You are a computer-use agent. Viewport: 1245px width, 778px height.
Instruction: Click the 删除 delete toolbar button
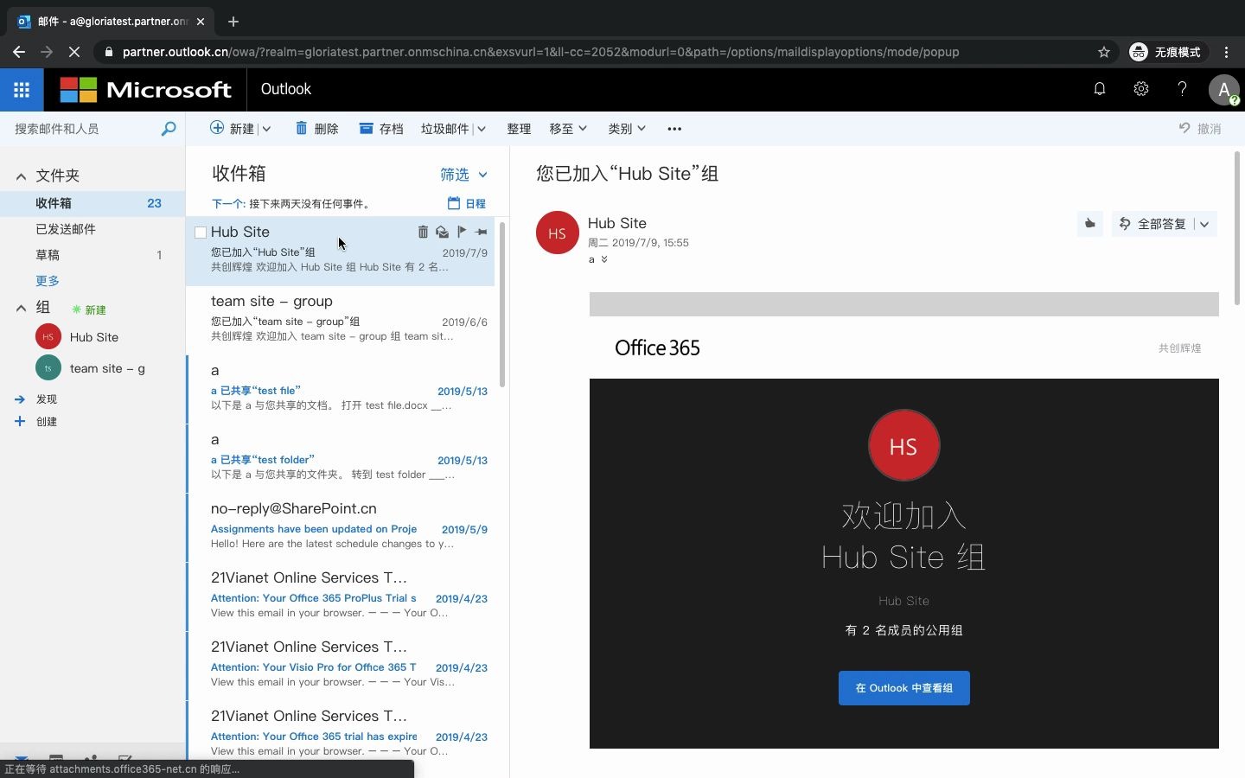click(316, 129)
